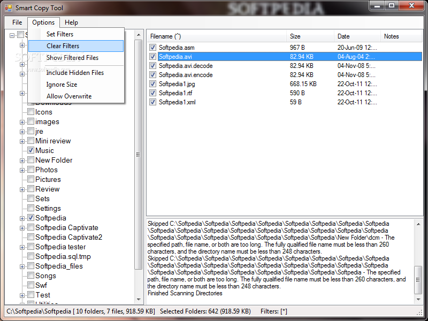
Task: Select the Softpedia.asm file name
Action: click(177, 48)
